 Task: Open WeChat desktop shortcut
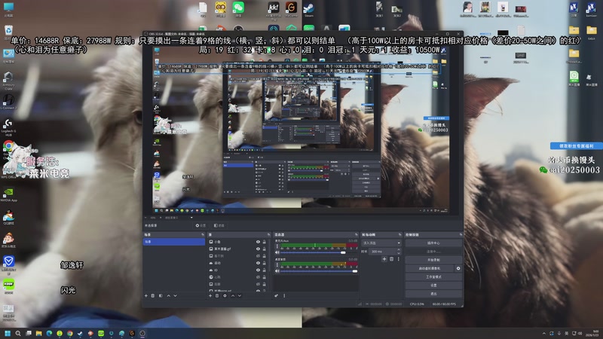point(238,8)
